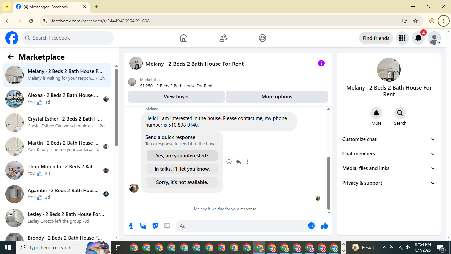Click Windows taskbar search box
This screenshot has width=451, height=254.
click(x=64, y=247)
